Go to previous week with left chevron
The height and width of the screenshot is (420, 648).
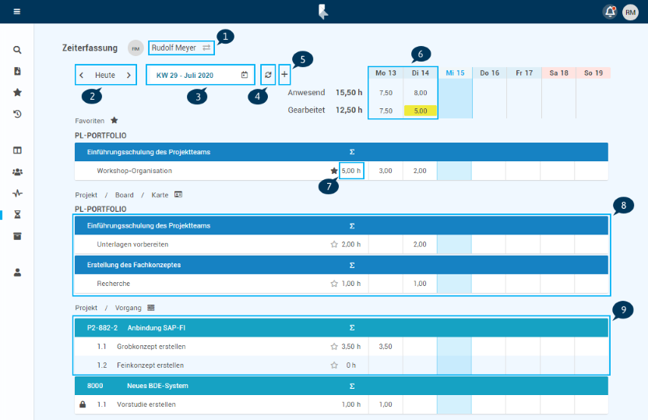(82, 75)
